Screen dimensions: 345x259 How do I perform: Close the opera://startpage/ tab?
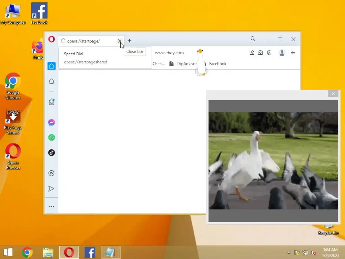point(120,41)
